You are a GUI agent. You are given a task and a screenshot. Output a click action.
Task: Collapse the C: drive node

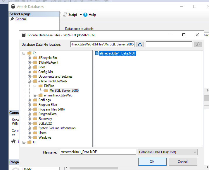pos(24,53)
